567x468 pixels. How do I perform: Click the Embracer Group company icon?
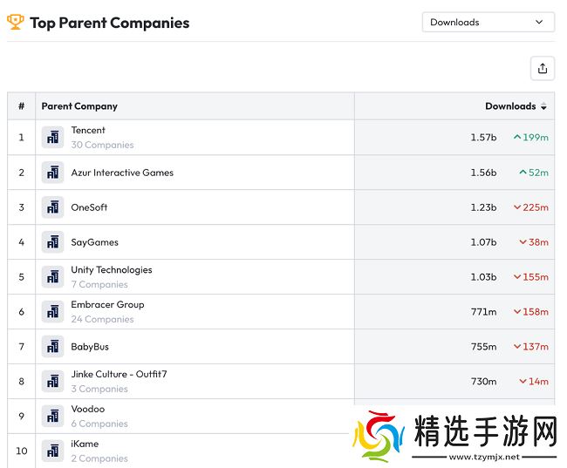click(52, 312)
